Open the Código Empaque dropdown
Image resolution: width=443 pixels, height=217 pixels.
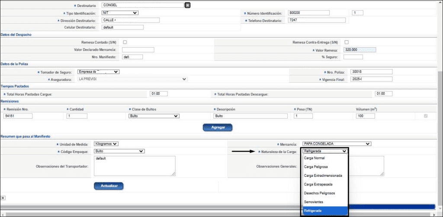tap(119, 151)
